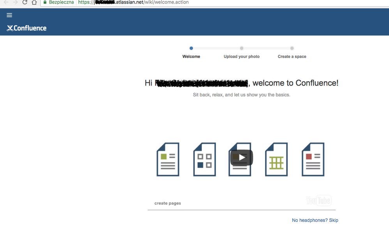Click the No headphones? Skip link

315,220
